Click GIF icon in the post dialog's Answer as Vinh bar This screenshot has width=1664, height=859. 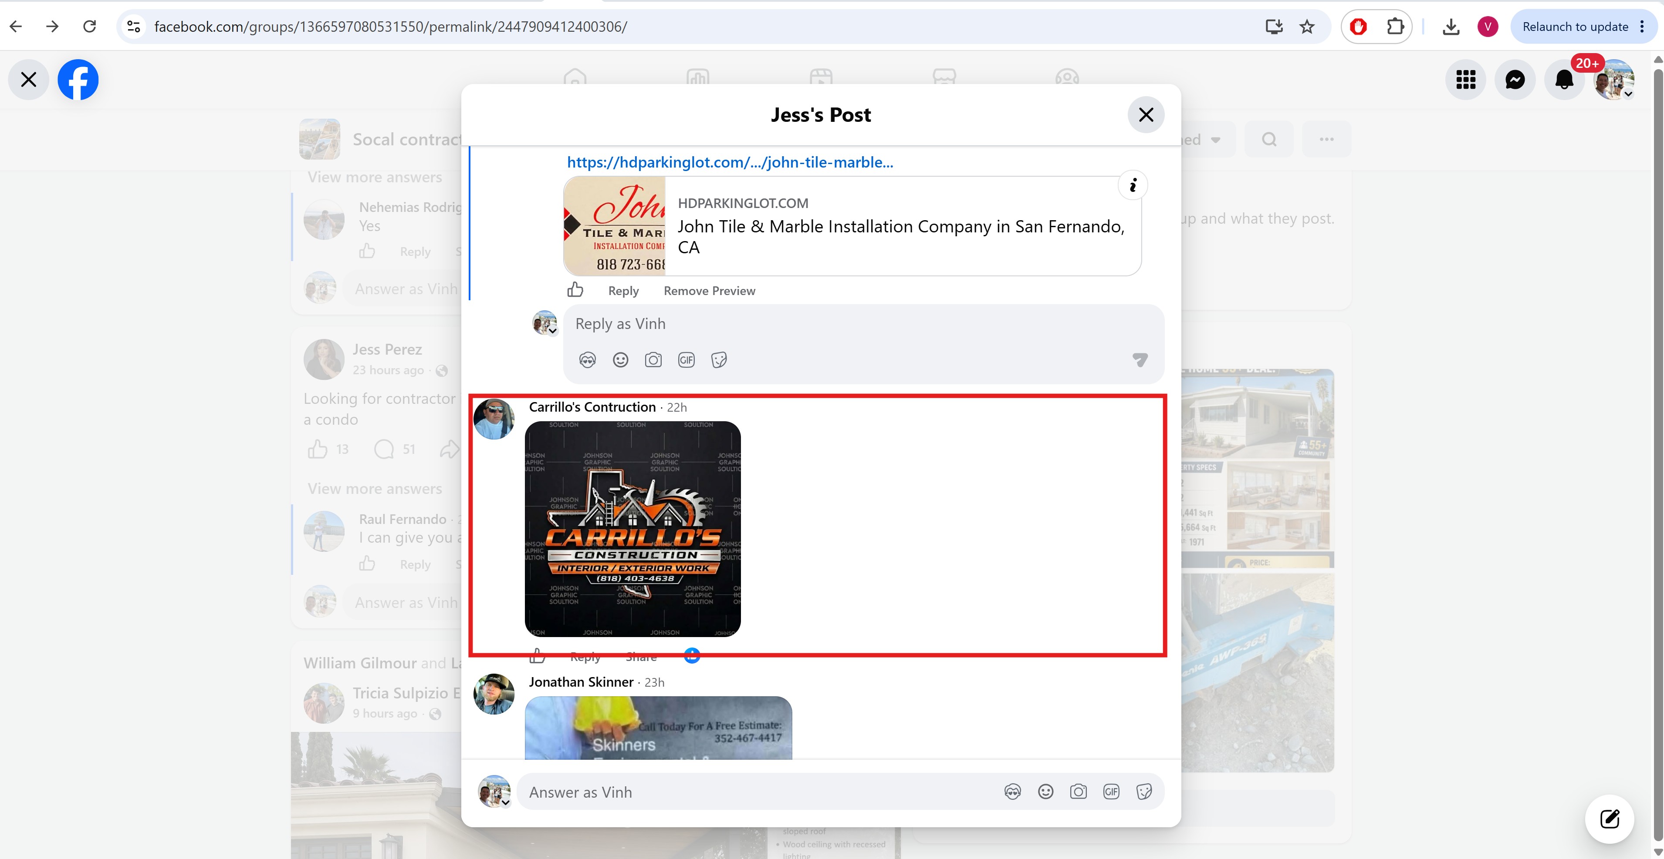[x=1111, y=792]
